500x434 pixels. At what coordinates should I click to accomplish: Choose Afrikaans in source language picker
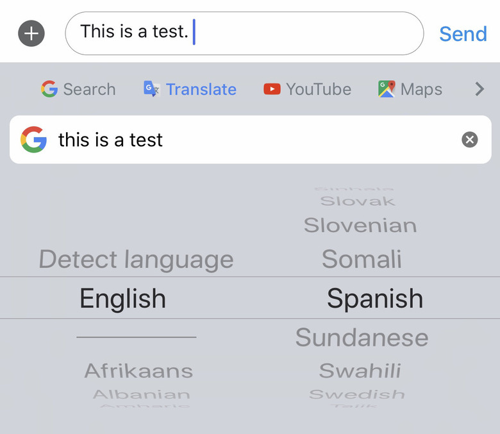coord(138,371)
